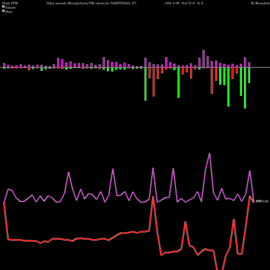The height and width of the screenshot is (270, 270).
Task: Click the "Daily PVM" title text
Action: 10,3
